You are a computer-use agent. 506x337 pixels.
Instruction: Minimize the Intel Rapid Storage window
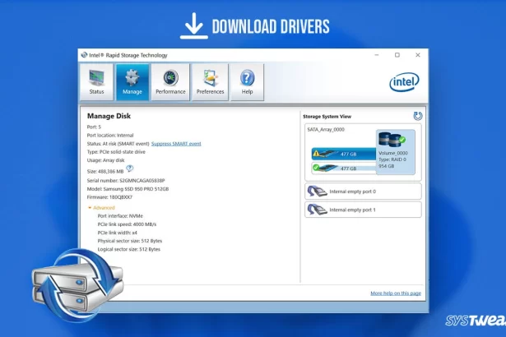(x=375, y=55)
